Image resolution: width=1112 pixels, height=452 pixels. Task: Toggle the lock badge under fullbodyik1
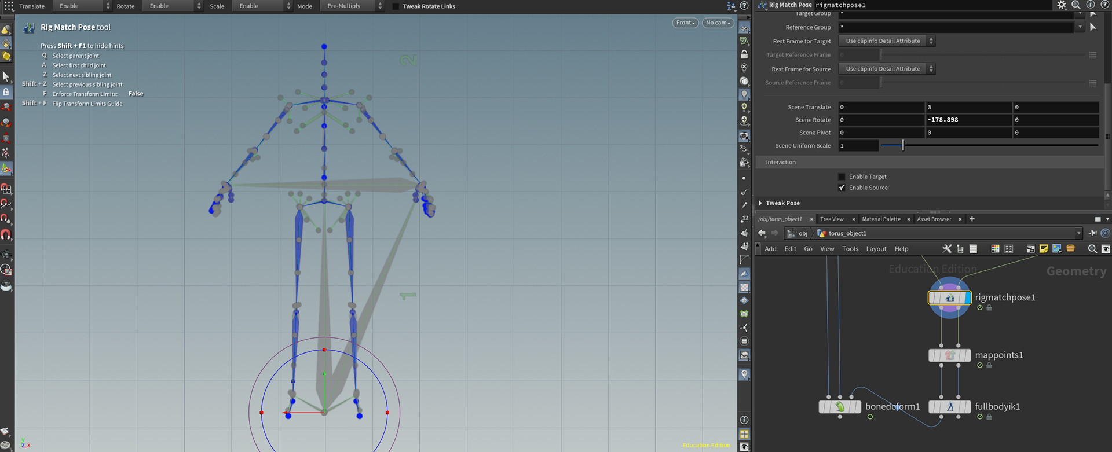click(989, 417)
